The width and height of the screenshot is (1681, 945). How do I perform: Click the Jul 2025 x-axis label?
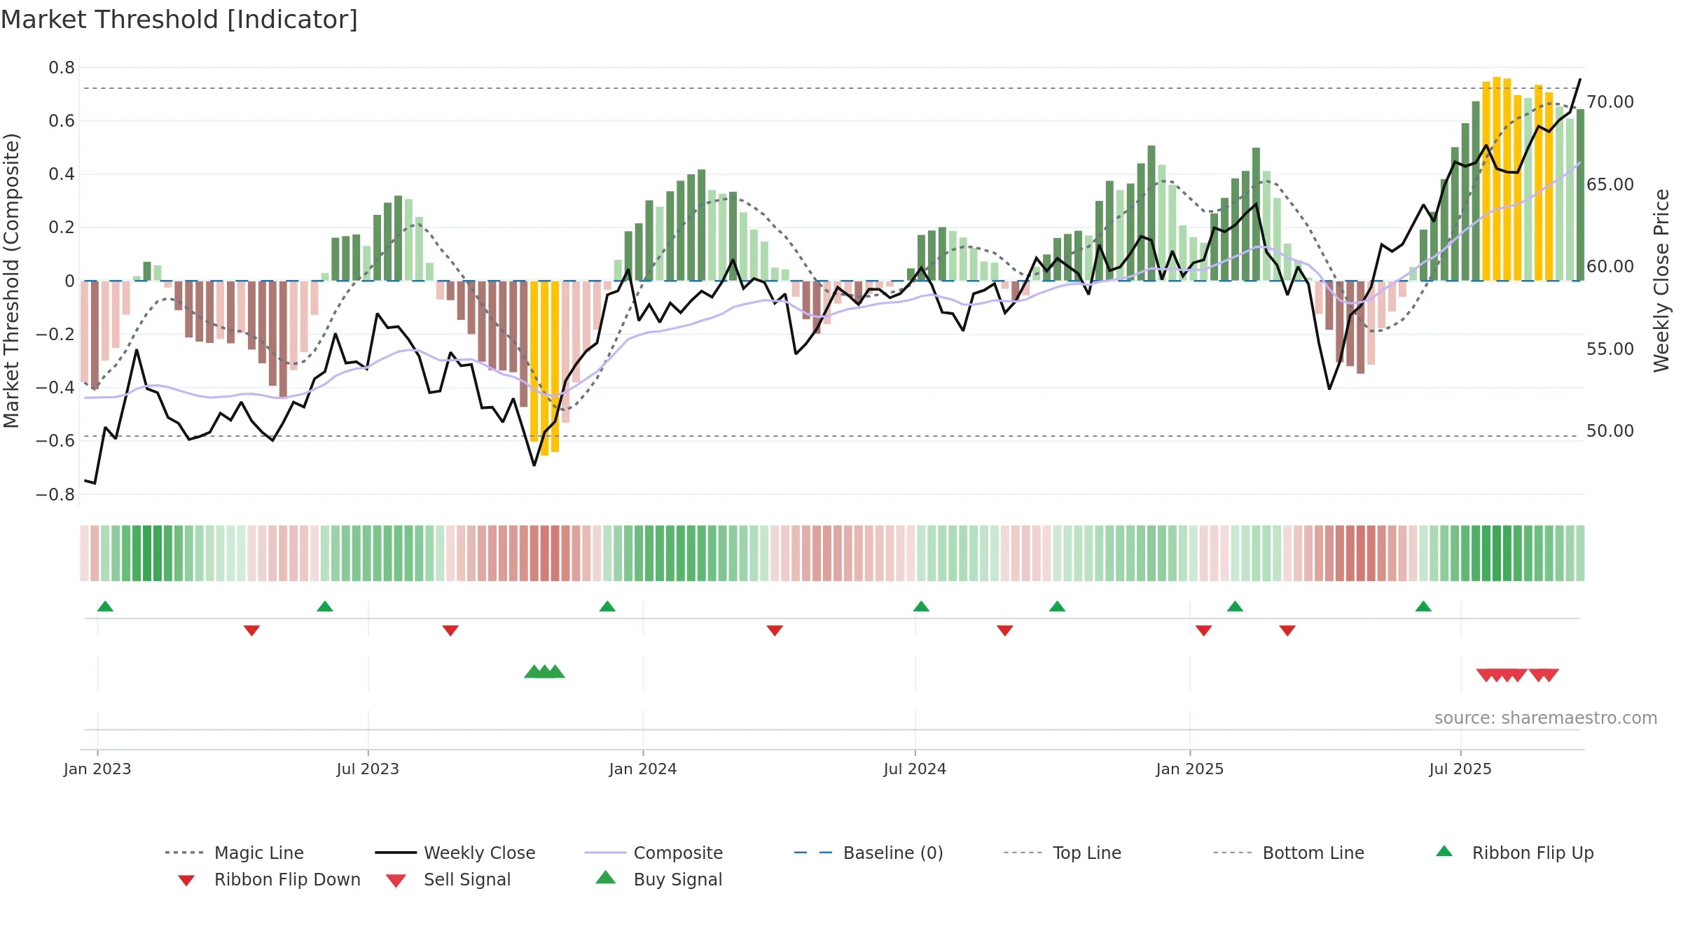[x=1460, y=769]
